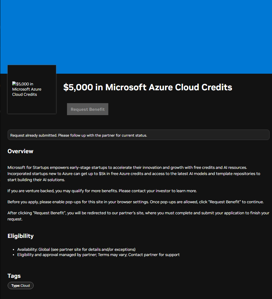Click the Request Benefit button

[88, 109]
